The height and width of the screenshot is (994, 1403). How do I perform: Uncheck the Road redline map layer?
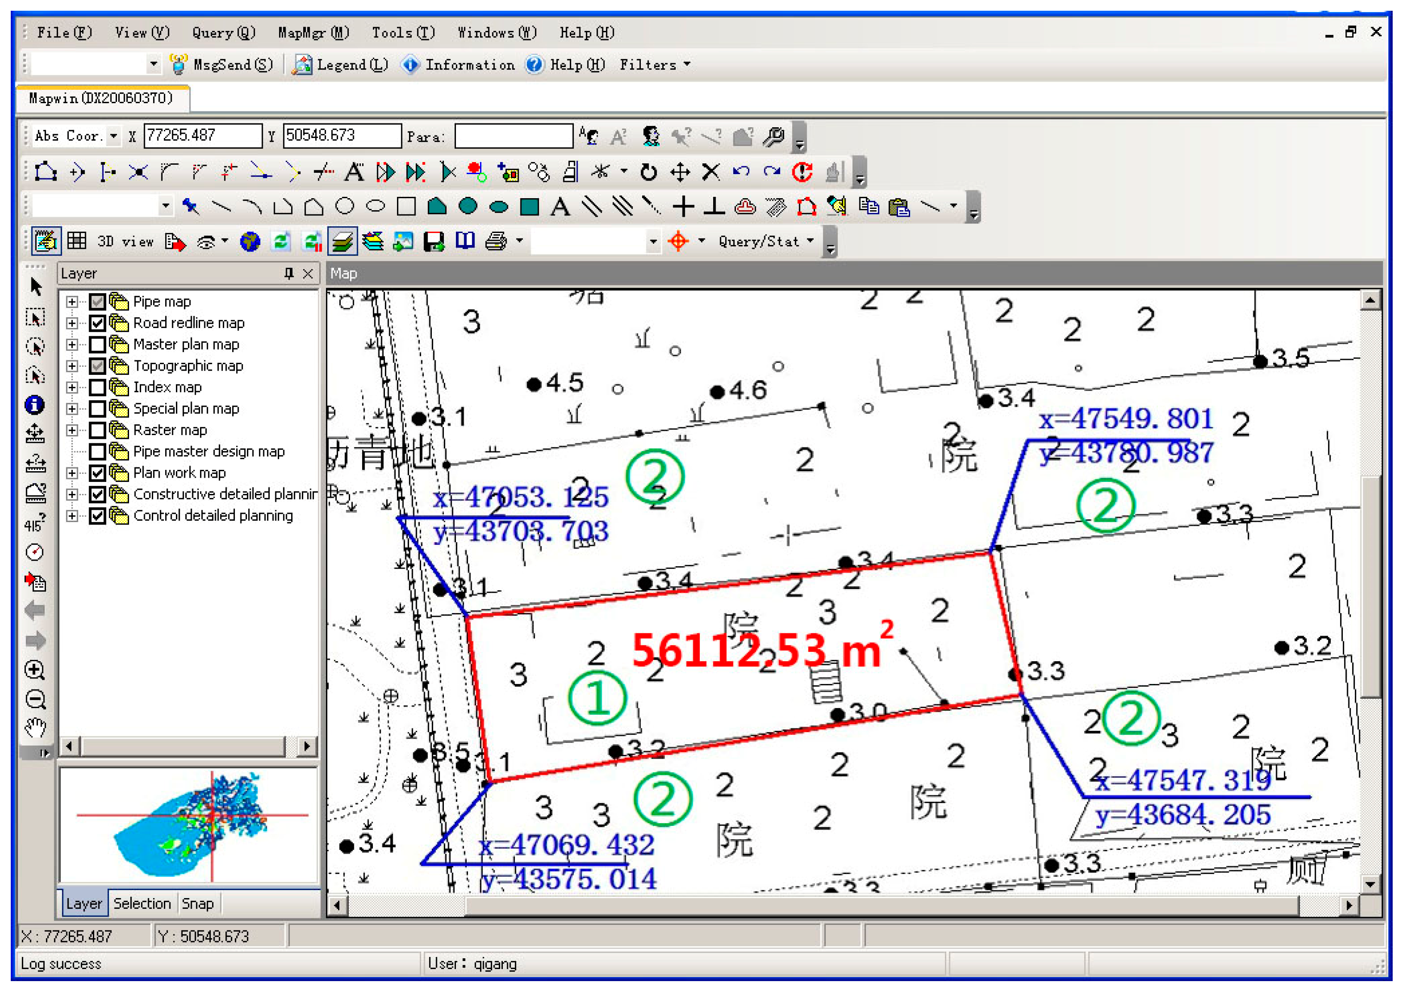point(97,323)
